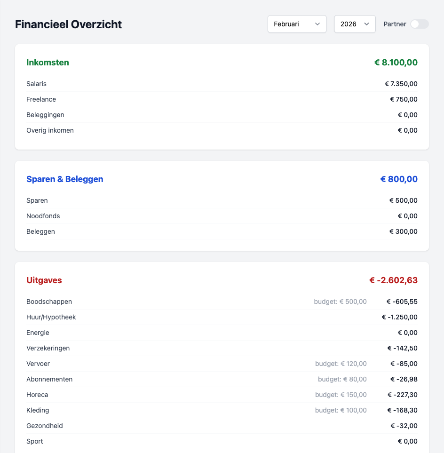The width and height of the screenshot is (444, 453).
Task: Select the Overig inkomen amount € 0,00
Action: click(408, 131)
